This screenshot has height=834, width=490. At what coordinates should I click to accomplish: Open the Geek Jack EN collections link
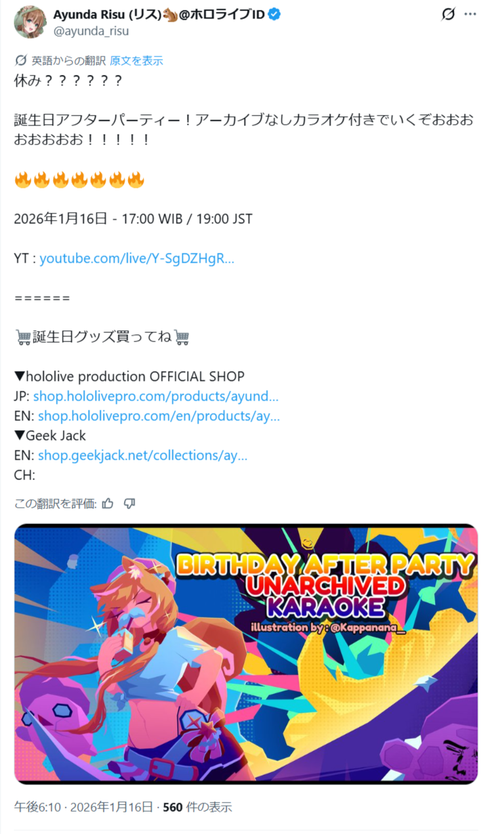coord(142,455)
